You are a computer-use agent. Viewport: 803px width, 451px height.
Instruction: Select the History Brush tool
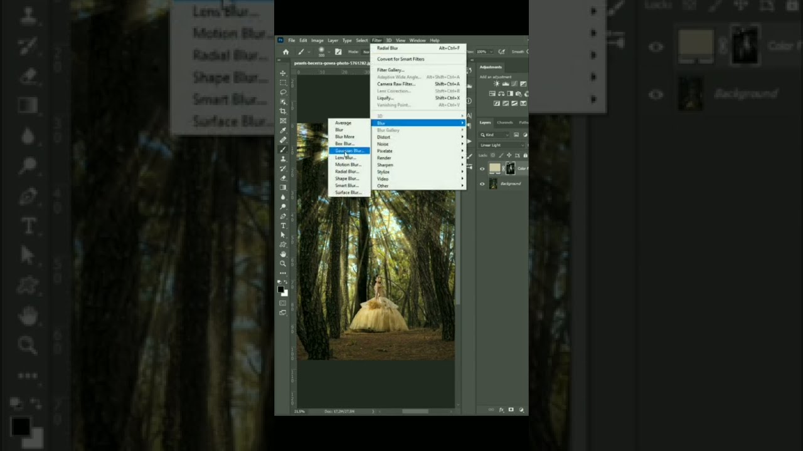click(283, 168)
